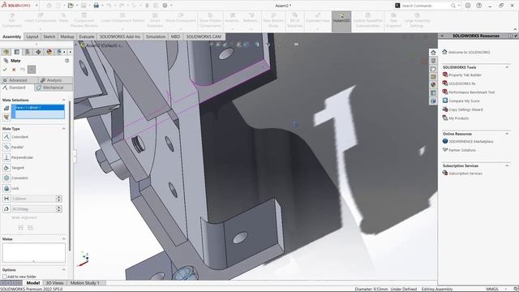This screenshot has width=519, height=292.
Task: Open Mate help question mark
Action: pyautogui.click(x=66, y=61)
